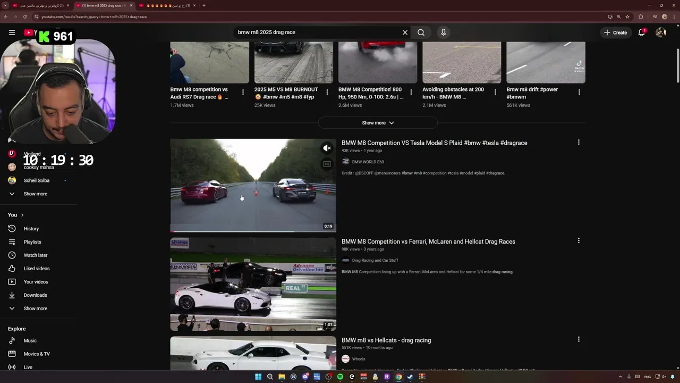The width and height of the screenshot is (680, 383).
Task: Open BMW m8 vs Hellcats - drag racing title
Action: [386, 340]
